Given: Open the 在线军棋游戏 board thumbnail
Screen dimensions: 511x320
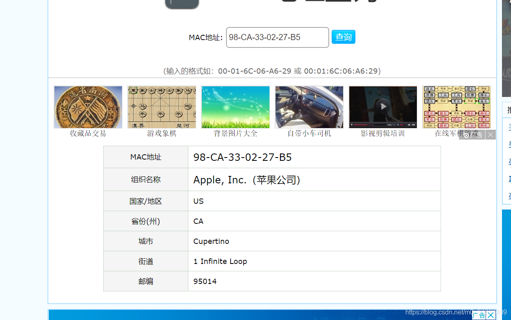Looking at the screenshot, I should pyautogui.click(x=457, y=107).
